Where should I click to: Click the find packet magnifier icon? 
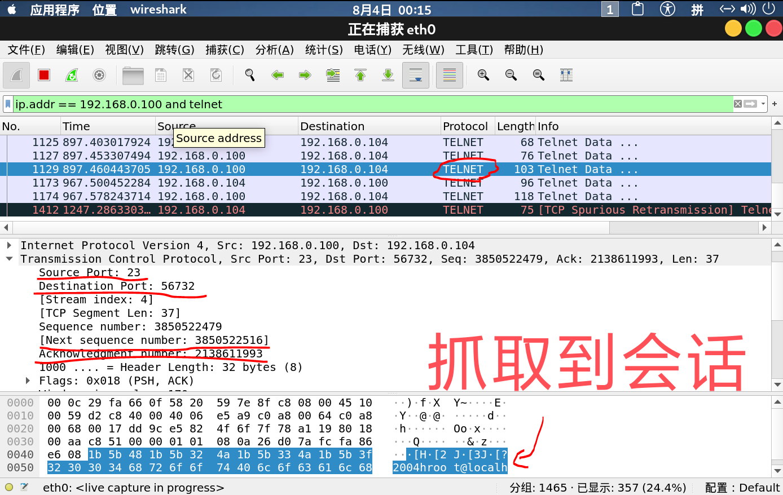(250, 75)
